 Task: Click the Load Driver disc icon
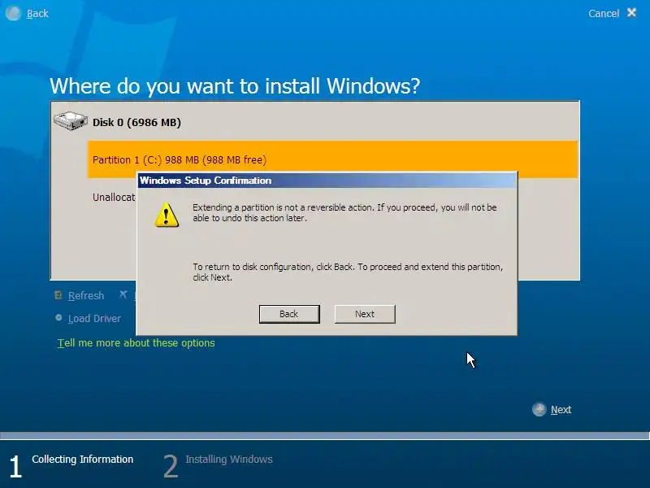pyautogui.click(x=58, y=318)
